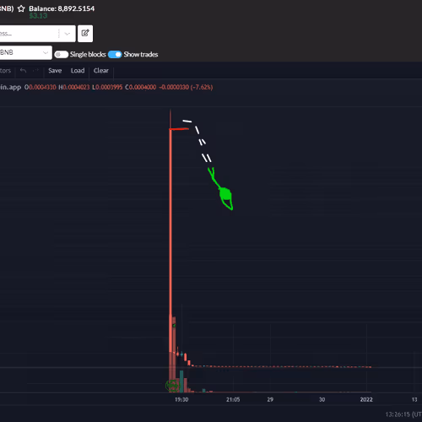Select the white dashed line drawing
Viewport: 422px width, 422px height.
click(x=197, y=141)
